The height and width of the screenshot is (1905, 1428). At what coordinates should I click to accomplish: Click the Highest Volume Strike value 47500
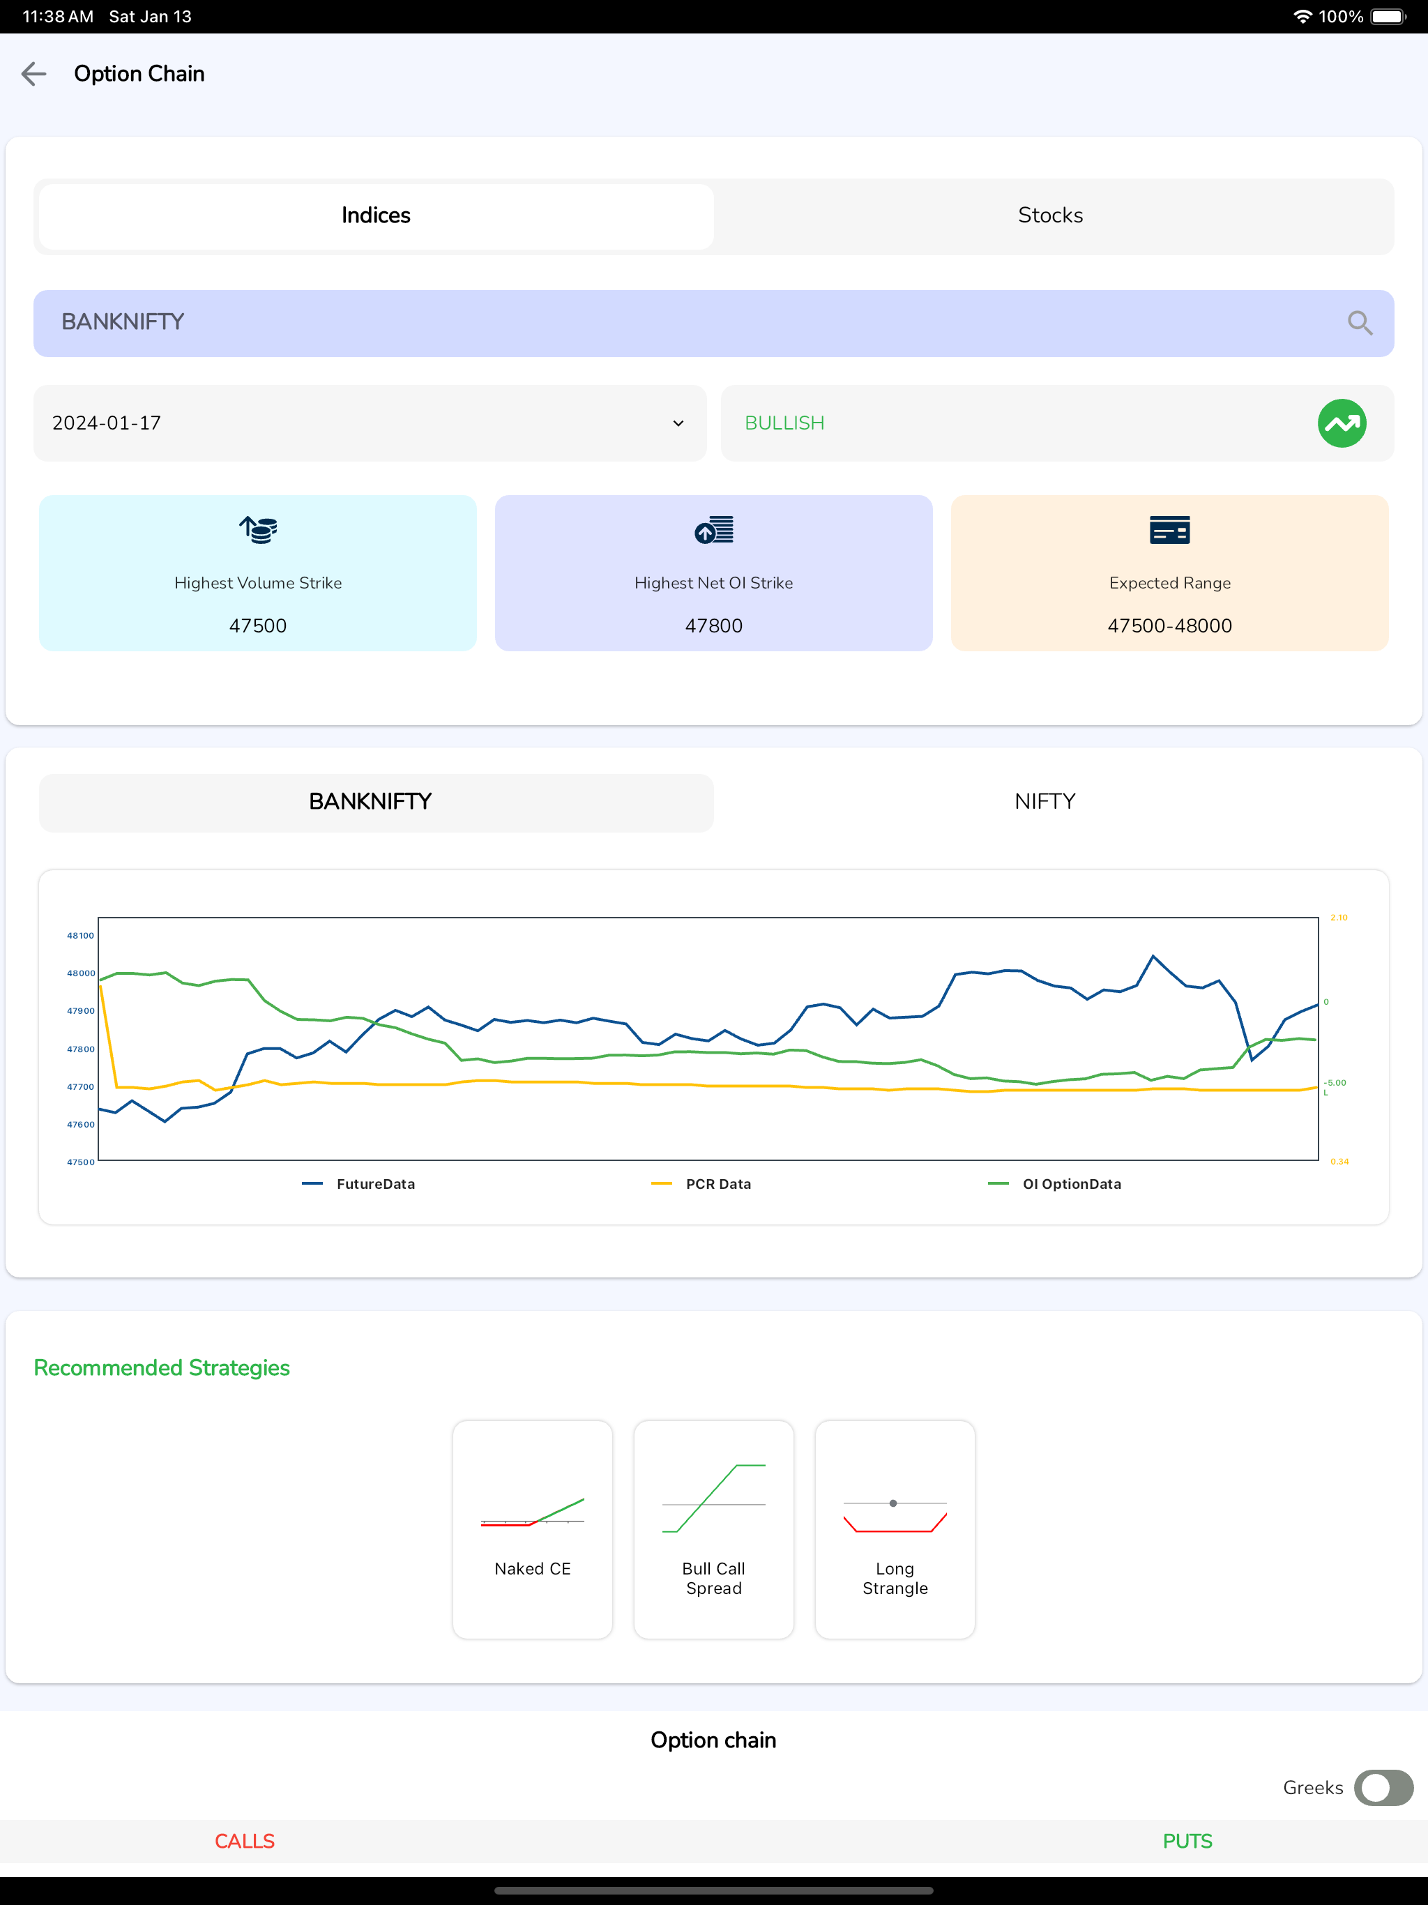(x=259, y=626)
